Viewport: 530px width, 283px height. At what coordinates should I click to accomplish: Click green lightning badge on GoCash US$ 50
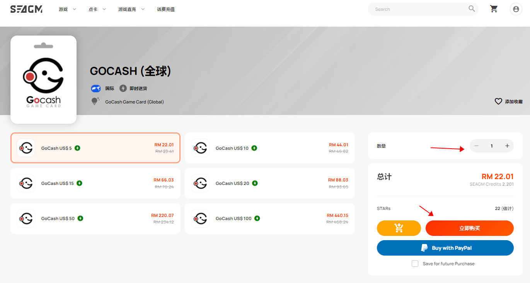tap(80, 218)
